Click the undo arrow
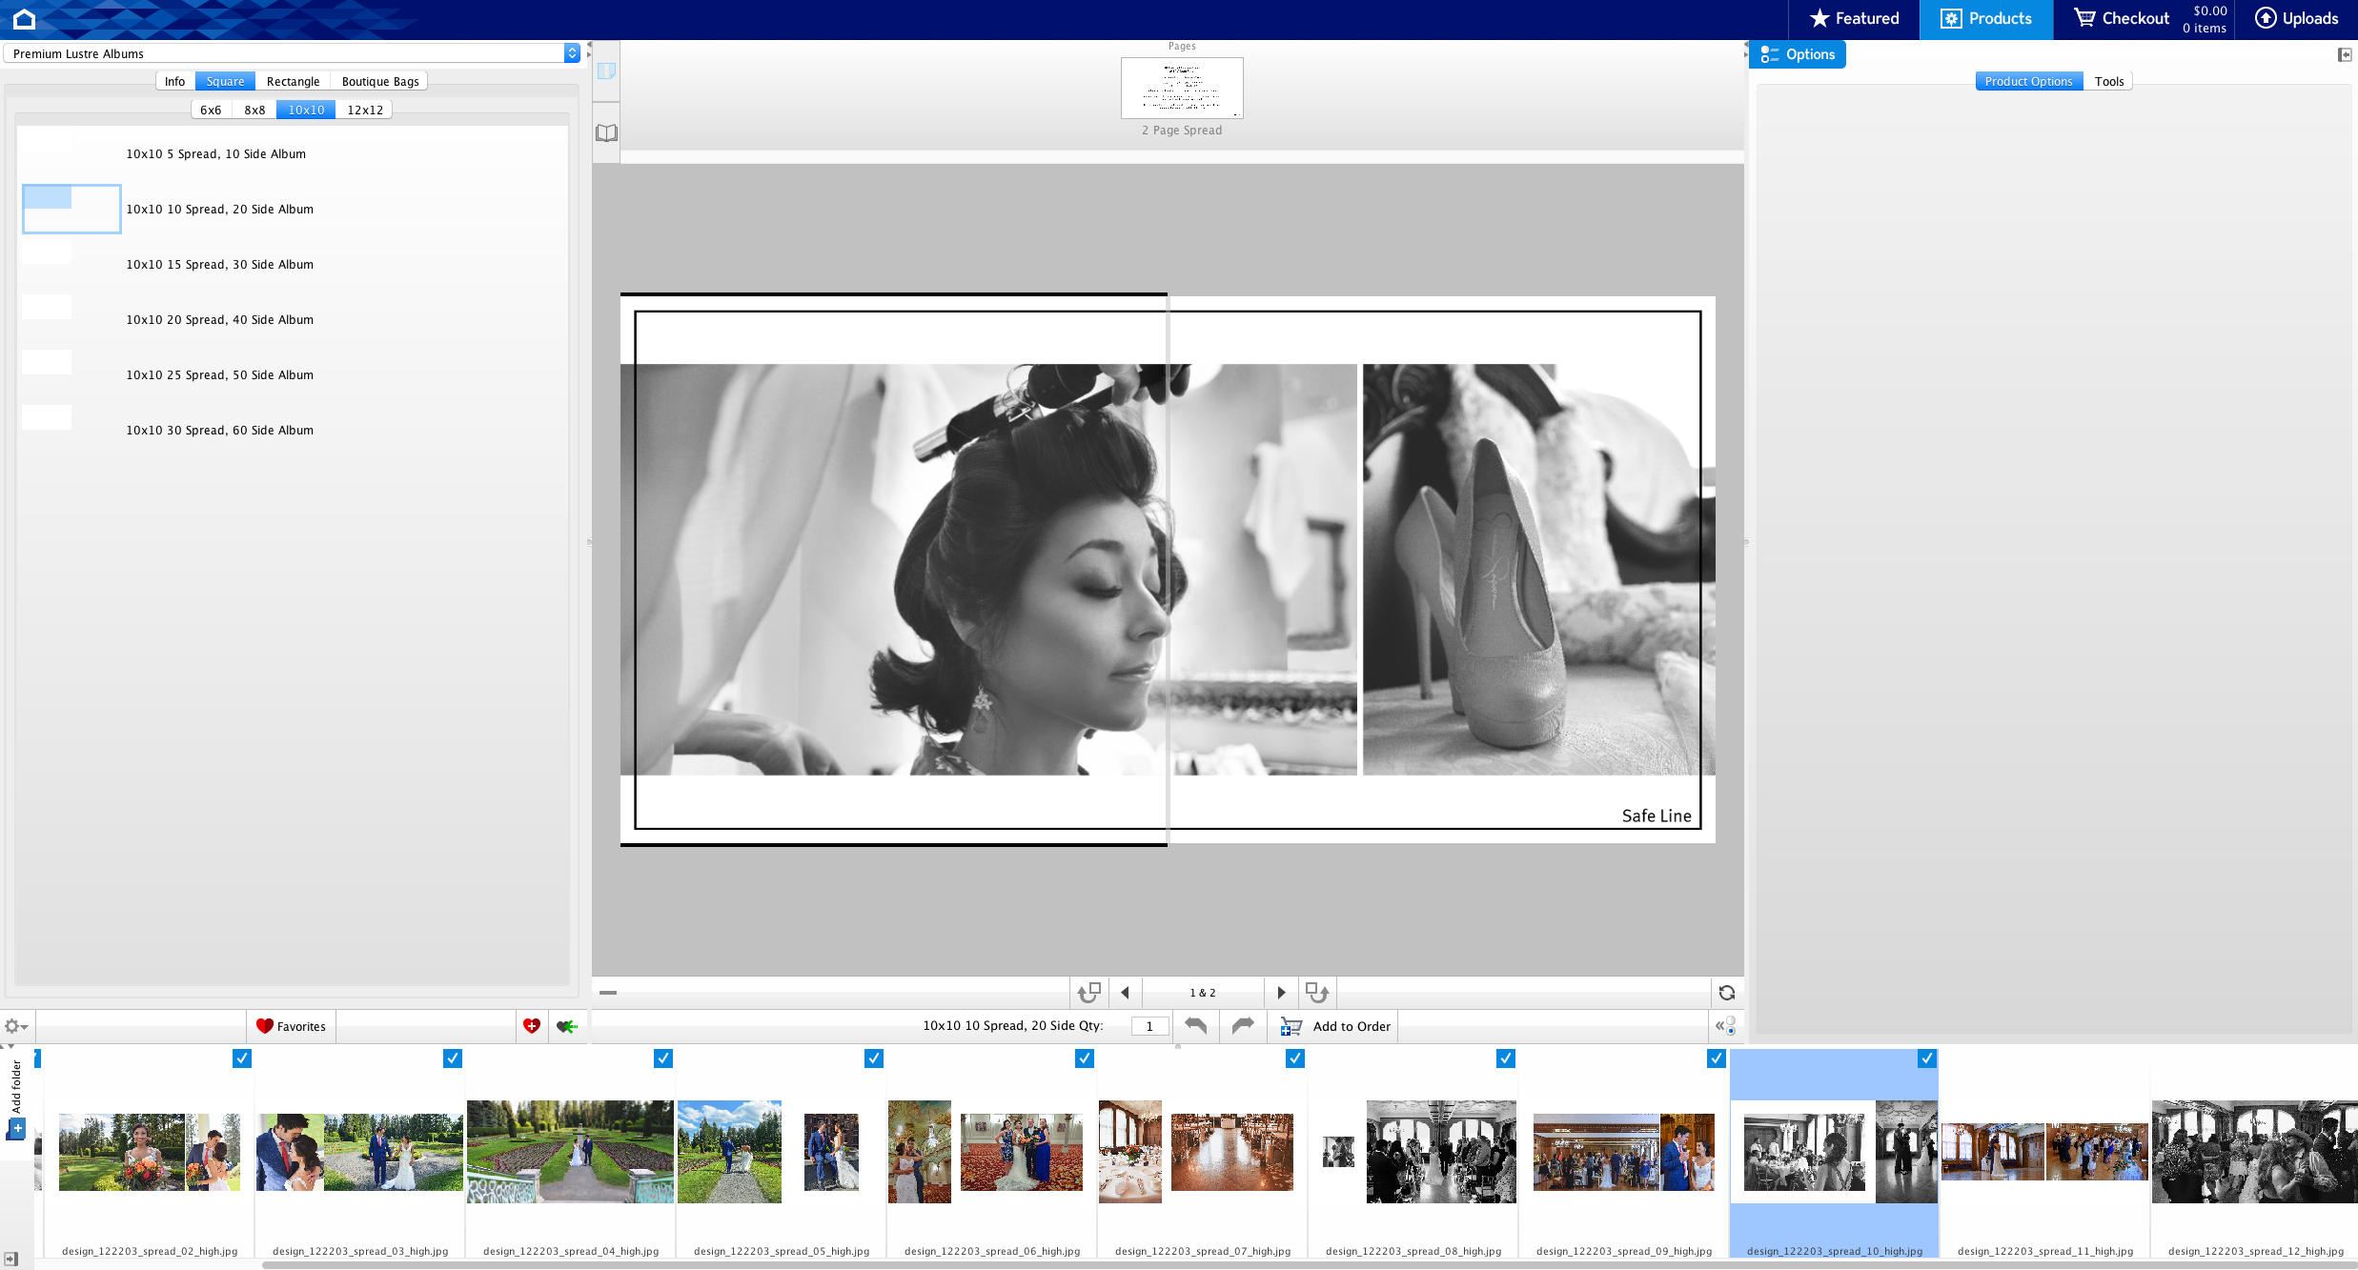 [1196, 1026]
